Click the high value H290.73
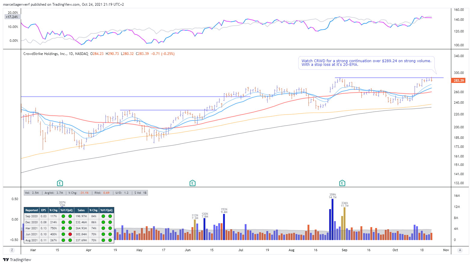 click(112, 54)
